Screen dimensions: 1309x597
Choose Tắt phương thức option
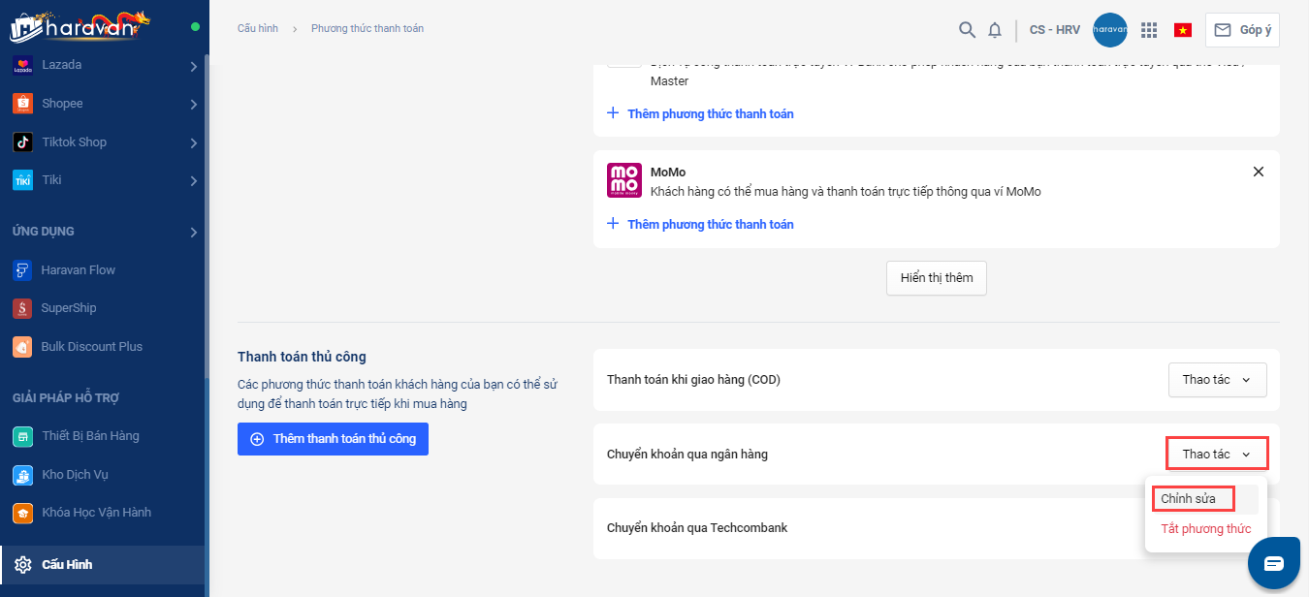(1205, 529)
